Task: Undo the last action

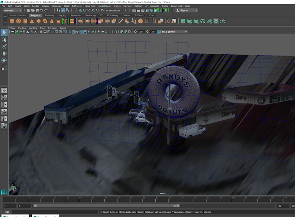Action: (41, 10)
